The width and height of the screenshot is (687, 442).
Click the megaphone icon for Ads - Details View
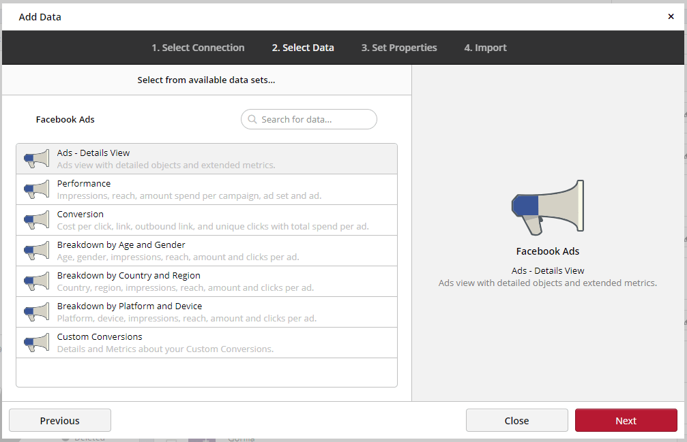pyautogui.click(x=37, y=159)
